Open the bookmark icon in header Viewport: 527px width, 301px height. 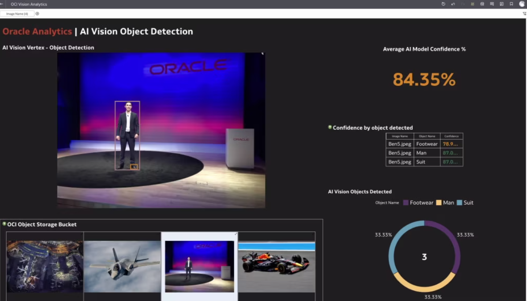click(511, 4)
